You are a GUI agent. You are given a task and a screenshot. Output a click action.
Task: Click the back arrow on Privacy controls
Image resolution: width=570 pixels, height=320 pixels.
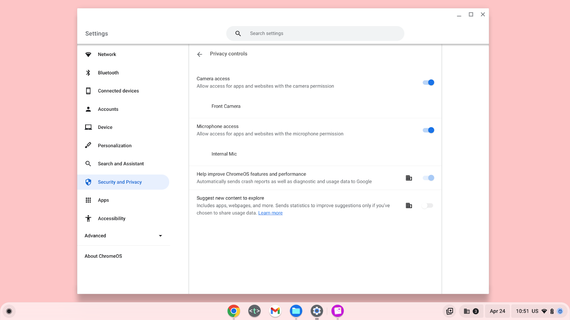pyautogui.click(x=199, y=54)
